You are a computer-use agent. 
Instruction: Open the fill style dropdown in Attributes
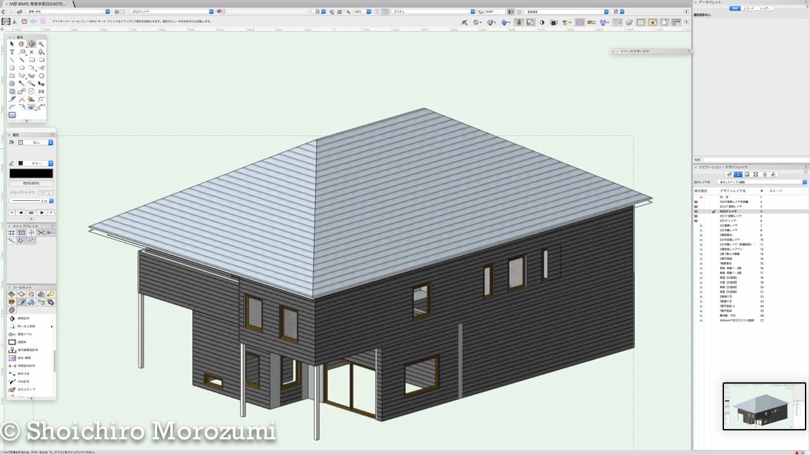(51, 143)
